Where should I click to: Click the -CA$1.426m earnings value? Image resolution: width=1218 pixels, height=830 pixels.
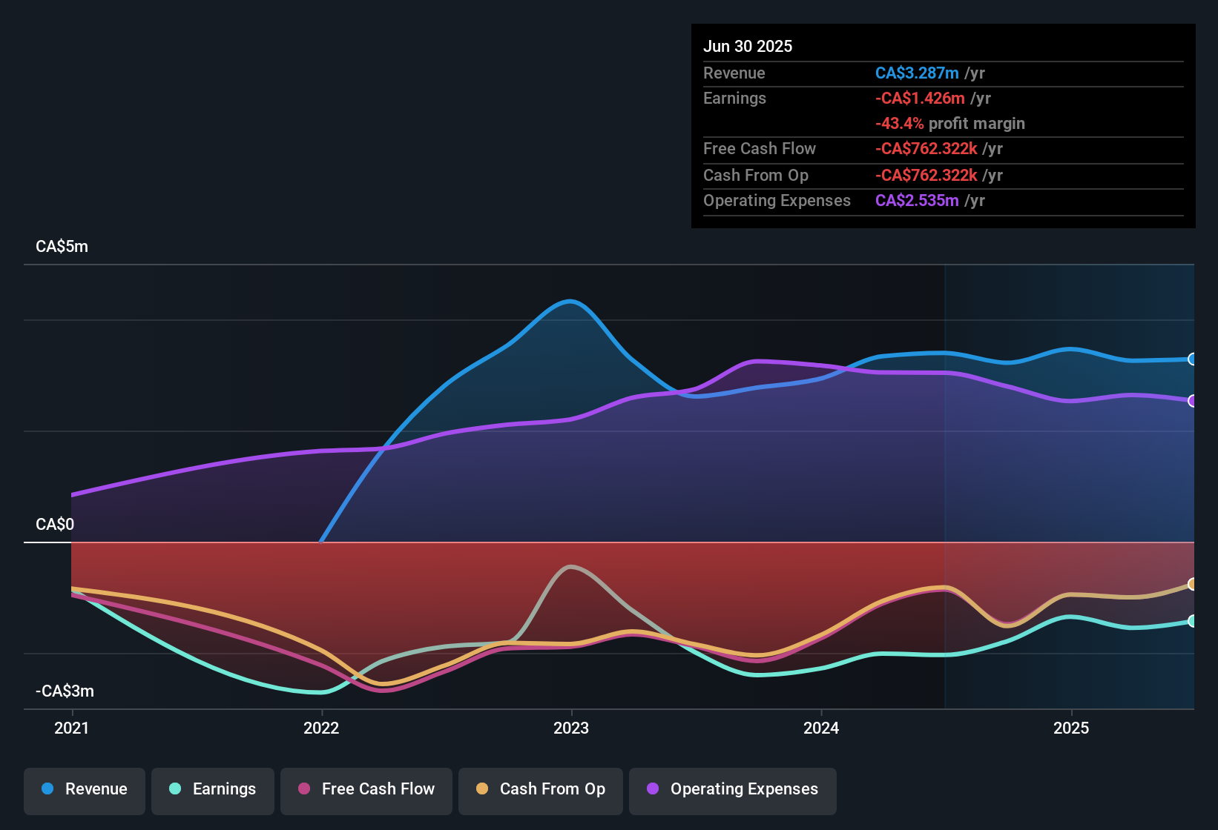point(920,99)
